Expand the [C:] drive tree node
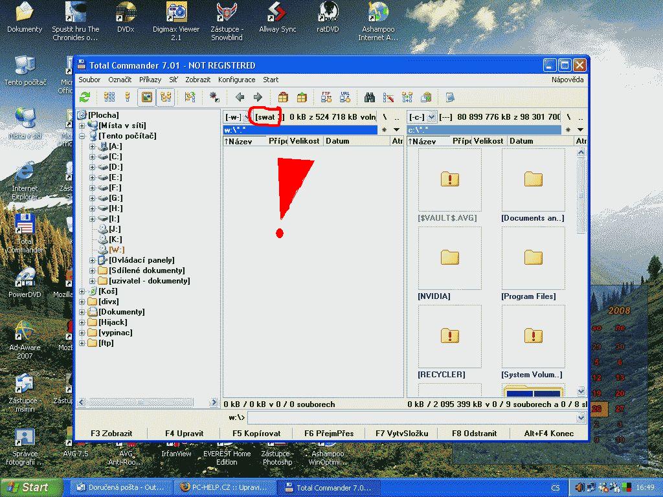Image resolution: width=663 pixels, height=497 pixels. 93,157
